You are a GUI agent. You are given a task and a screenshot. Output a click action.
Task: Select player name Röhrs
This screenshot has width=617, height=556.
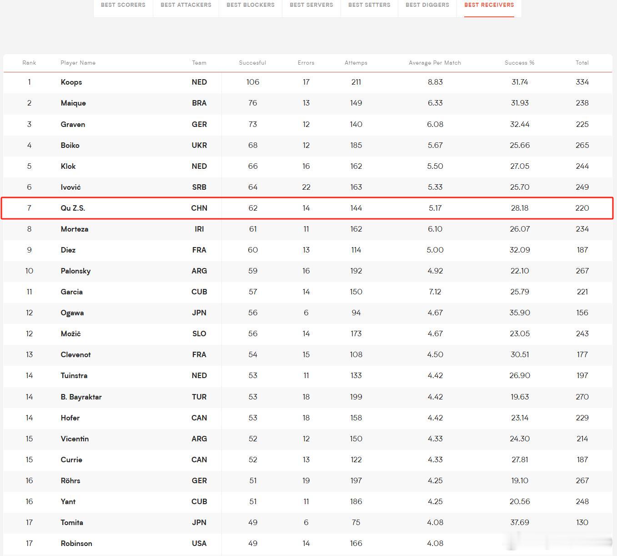click(x=70, y=480)
